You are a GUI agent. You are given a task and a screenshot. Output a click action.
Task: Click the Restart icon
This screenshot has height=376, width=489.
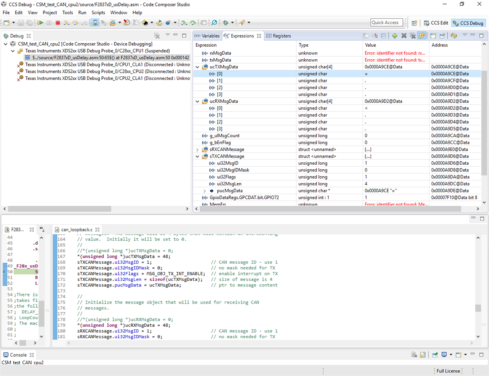159,23
